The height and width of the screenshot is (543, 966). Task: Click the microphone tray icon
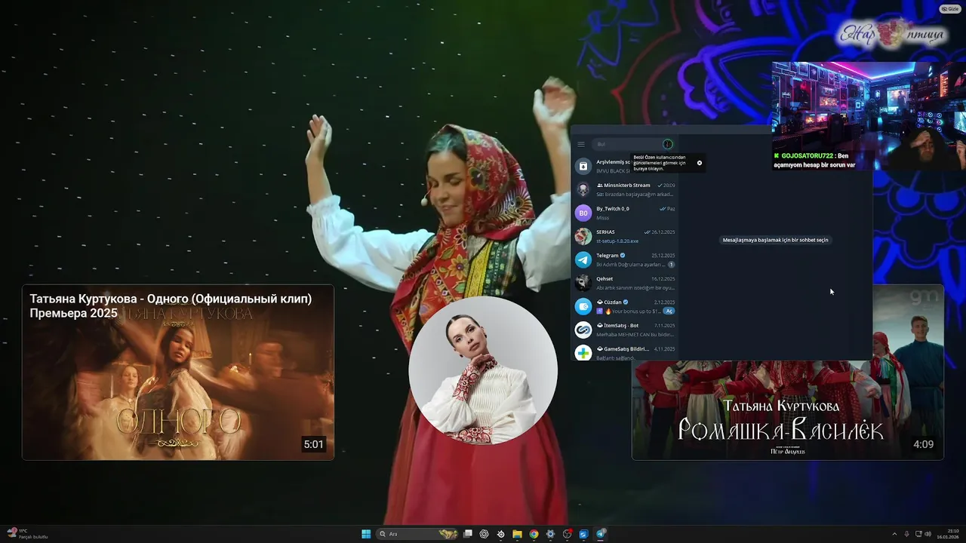coord(906,534)
